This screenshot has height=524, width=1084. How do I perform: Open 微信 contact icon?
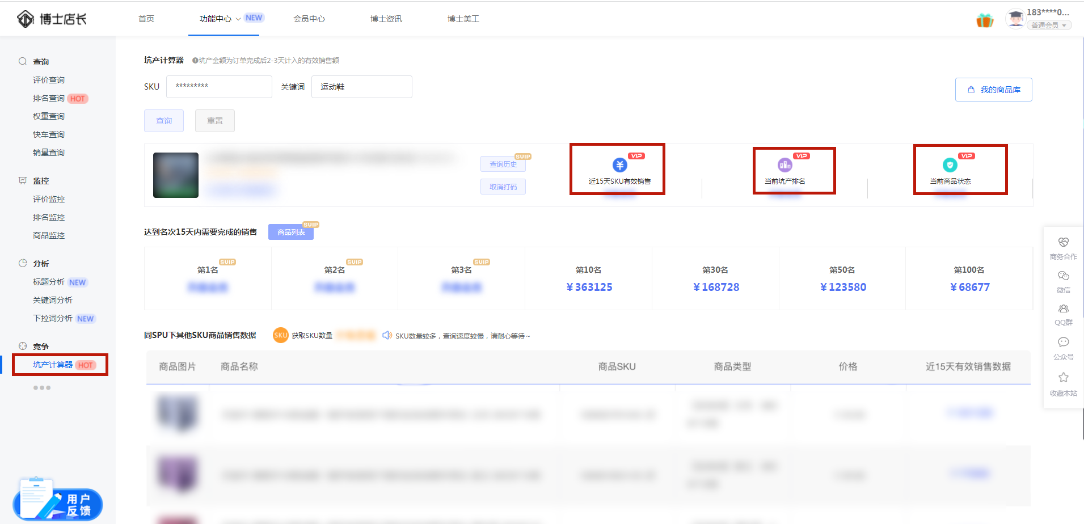[x=1064, y=276]
